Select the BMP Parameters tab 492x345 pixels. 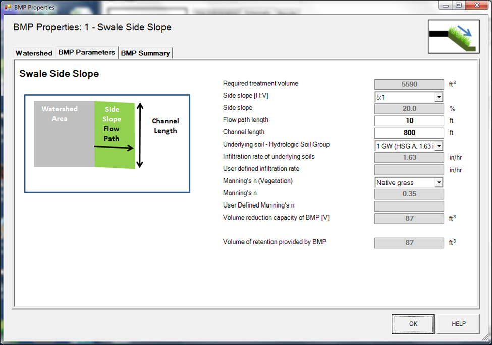(x=86, y=52)
